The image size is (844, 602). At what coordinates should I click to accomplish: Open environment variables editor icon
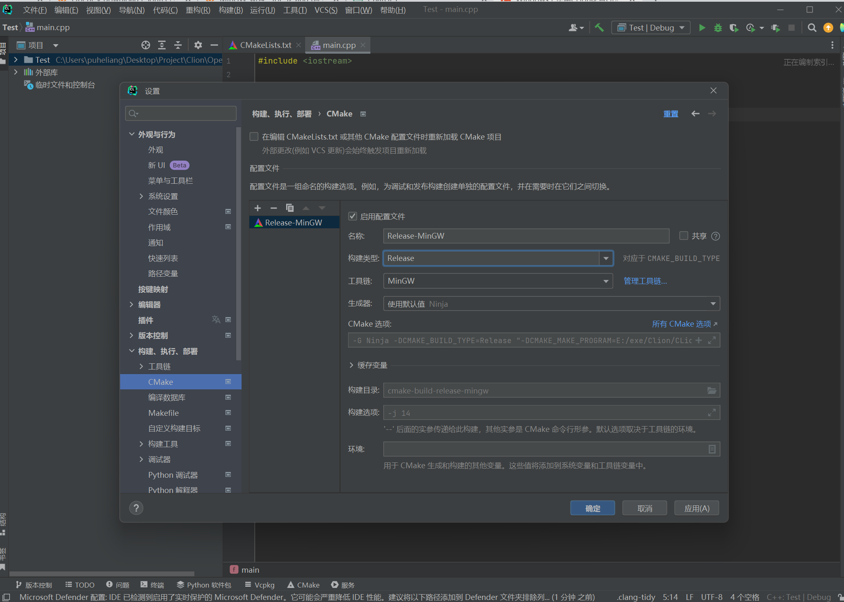point(712,449)
